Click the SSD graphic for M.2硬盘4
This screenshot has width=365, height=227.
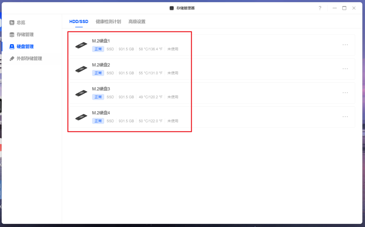pyautogui.click(x=81, y=117)
